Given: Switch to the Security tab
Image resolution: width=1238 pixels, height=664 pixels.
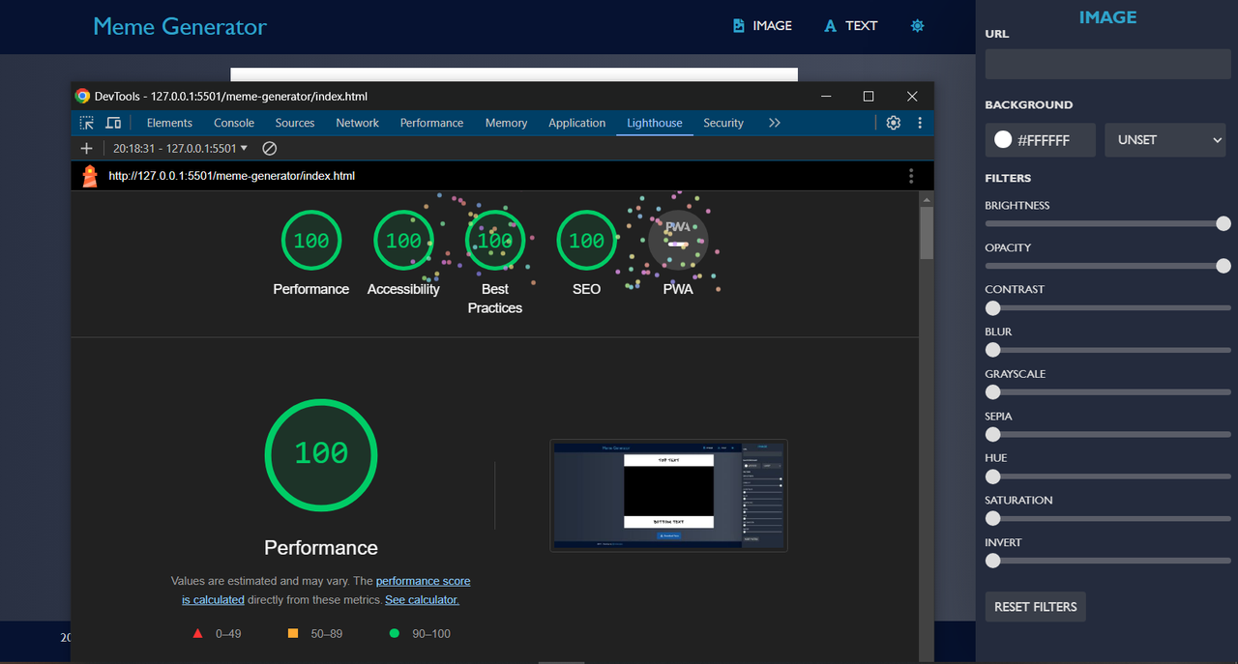Looking at the screenshot, I should 723,123.
